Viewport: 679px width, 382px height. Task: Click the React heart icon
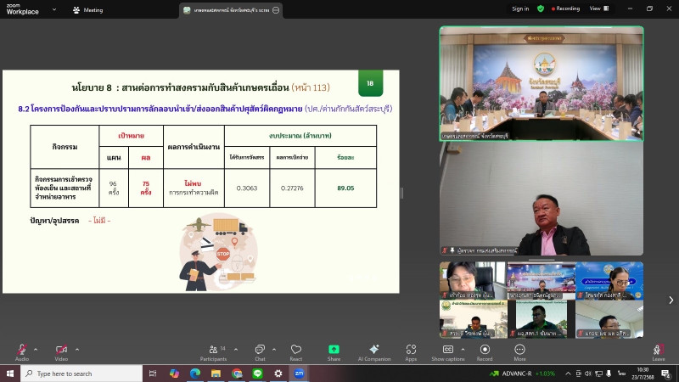click(296, 350)
